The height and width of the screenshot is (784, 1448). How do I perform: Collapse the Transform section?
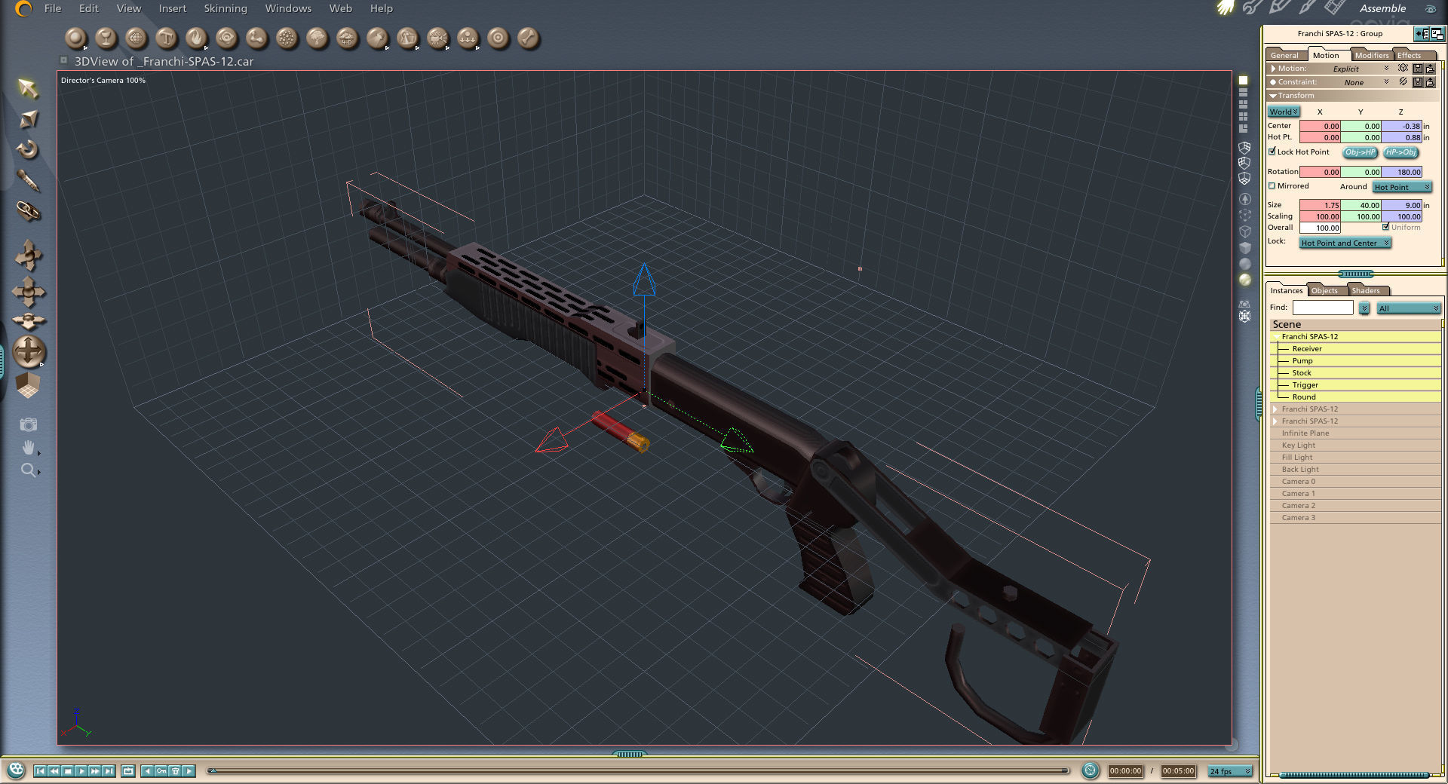1273,96
